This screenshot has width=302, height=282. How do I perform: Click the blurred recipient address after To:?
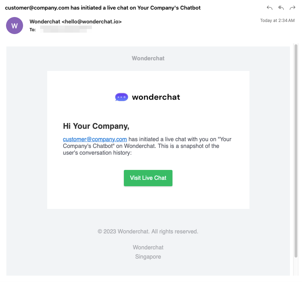point(66,30)
